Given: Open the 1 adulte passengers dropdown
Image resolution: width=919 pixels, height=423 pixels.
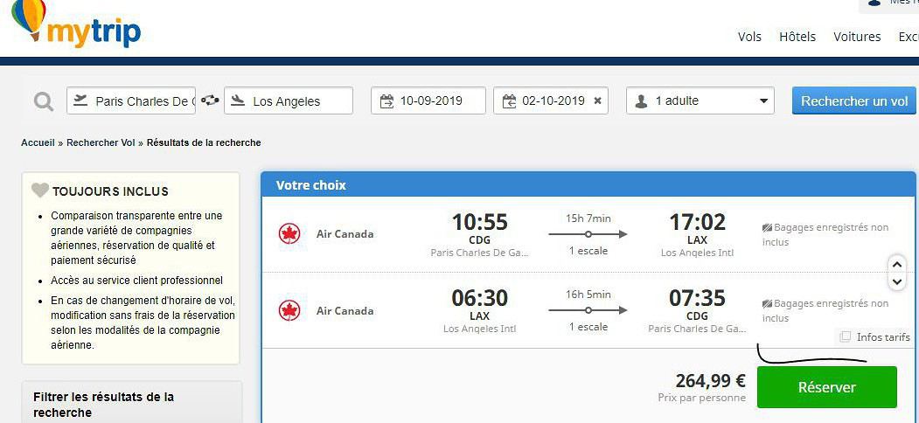Looking at the screenshot, I should pos(701,101).
